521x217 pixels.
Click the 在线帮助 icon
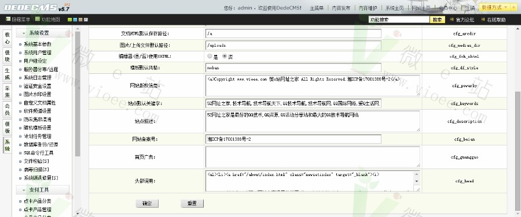point(483,20)
